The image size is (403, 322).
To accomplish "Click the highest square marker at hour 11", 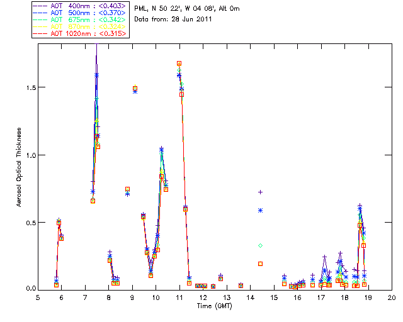I will (x=179, y=64).
